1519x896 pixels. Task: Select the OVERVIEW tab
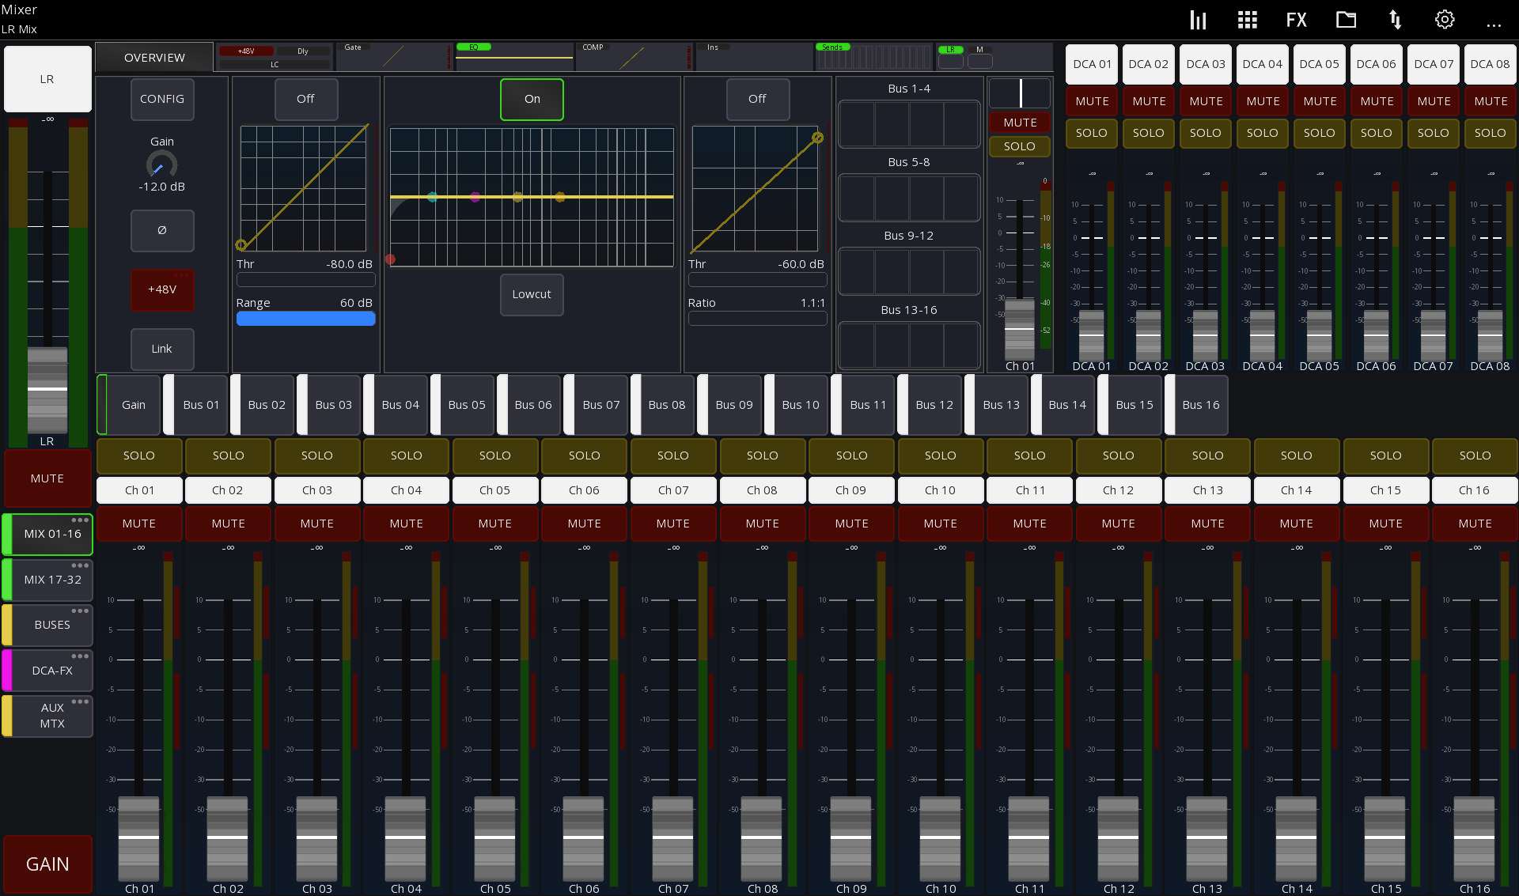click(x=154, y=58)
